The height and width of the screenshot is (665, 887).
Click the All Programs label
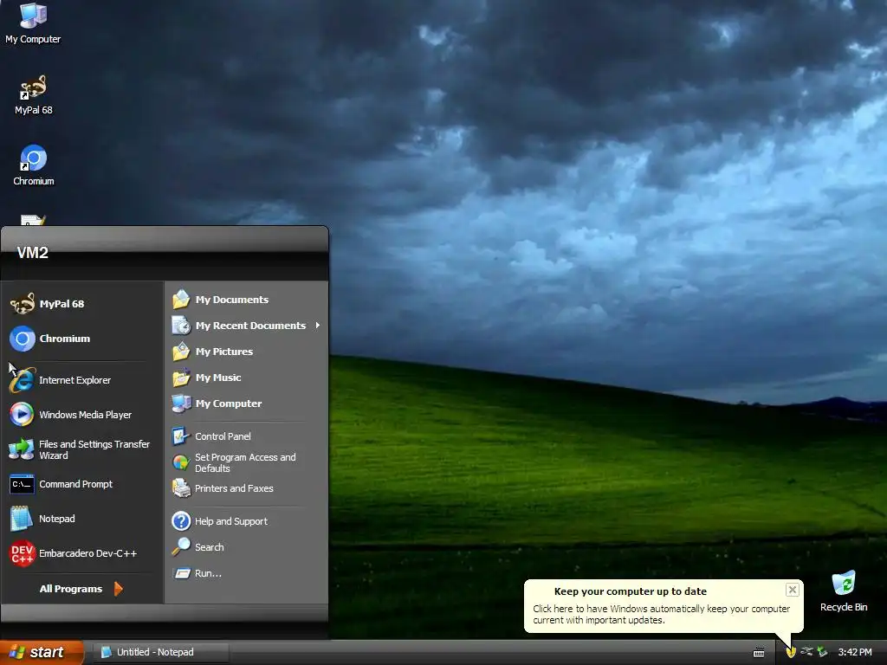point(71,589)
